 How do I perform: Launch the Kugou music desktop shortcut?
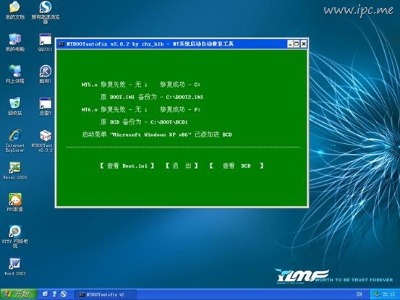coord(45,74)
